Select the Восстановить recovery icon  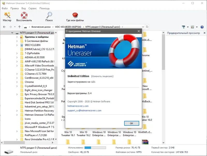coord(24,16)
